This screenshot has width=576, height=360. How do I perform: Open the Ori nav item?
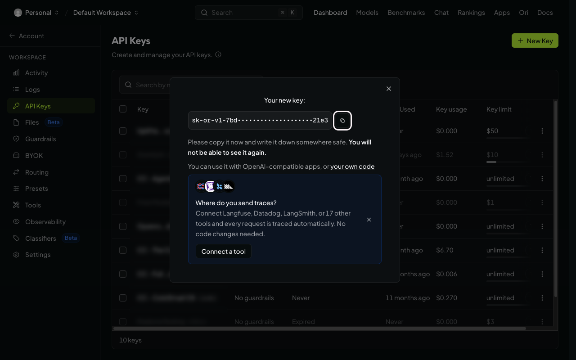523,13
